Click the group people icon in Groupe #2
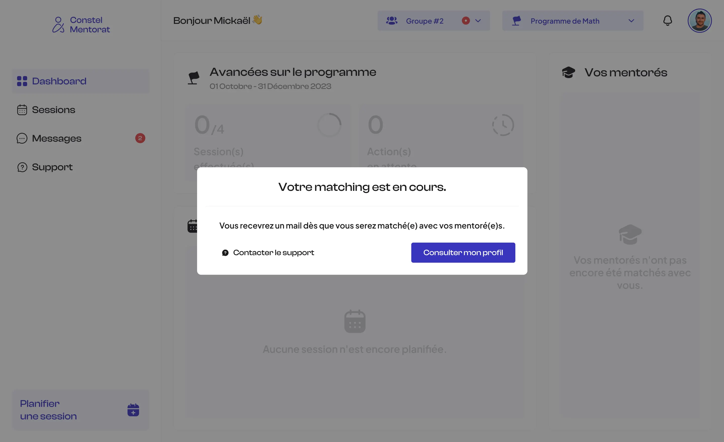The image size is (724, 442). click(392, 21)
